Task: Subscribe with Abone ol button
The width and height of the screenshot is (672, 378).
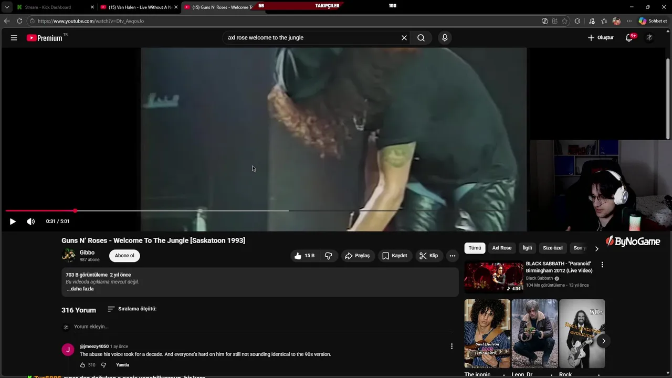Action: pyautogui.click(x=124, y=256)
